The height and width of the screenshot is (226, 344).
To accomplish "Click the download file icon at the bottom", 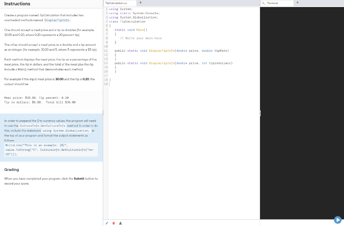I will tap(120, 223).
